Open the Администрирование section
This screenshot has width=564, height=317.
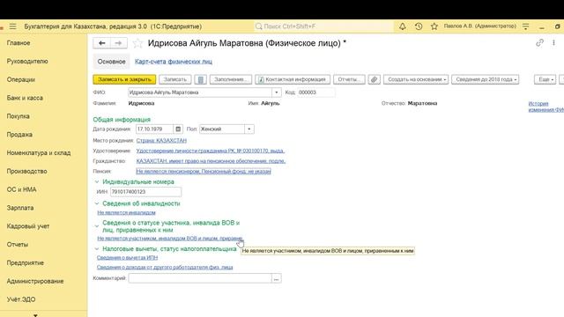point(35,281)
